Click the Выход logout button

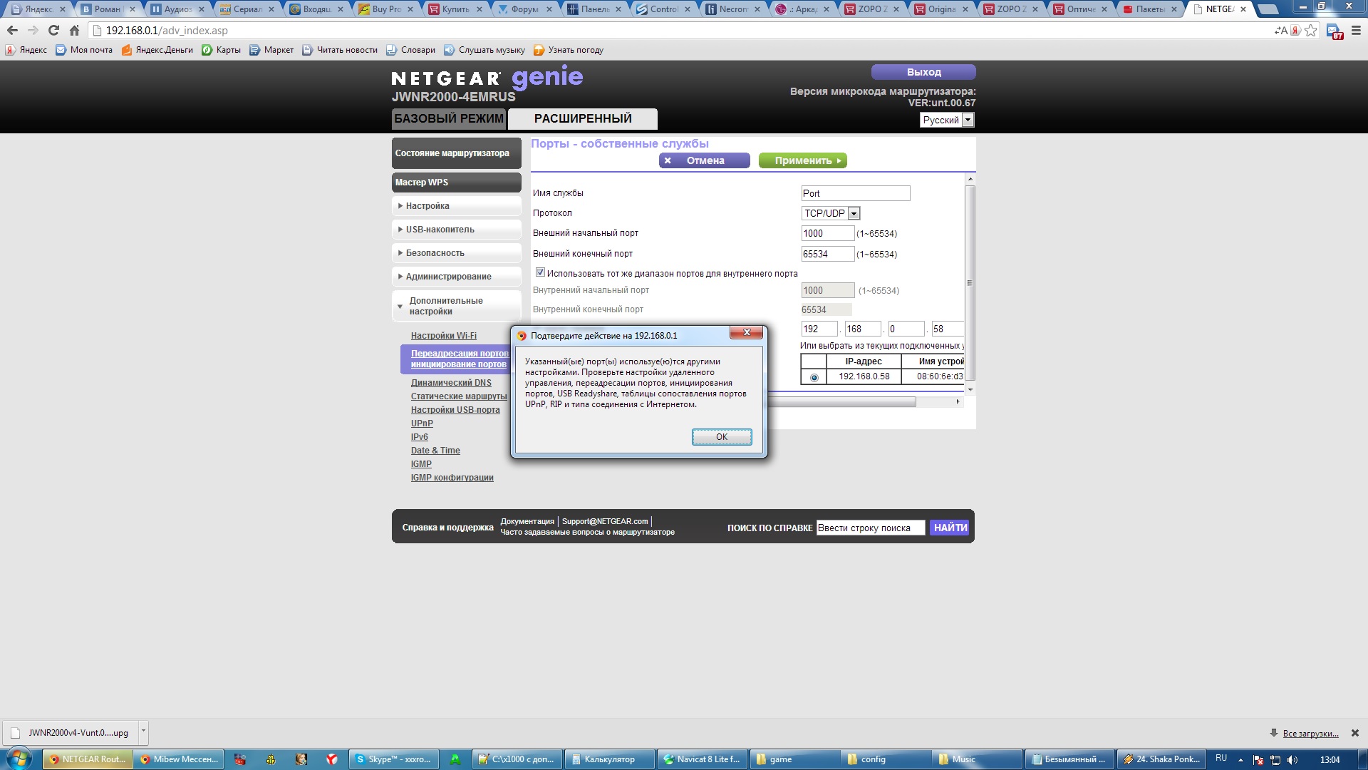coord(923,72)
